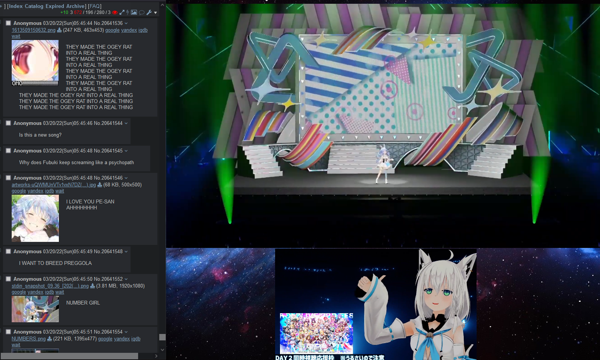Open the post menu arrow of No.20641554
The width and height of the screenshot is (600, 360).
[x=126, y=332]
